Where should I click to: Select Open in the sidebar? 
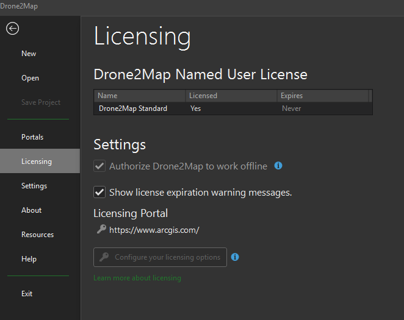pos(30,78)
